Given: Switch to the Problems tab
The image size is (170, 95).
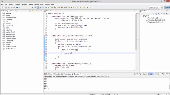Looking at the screenshot, I should (48, 74).
